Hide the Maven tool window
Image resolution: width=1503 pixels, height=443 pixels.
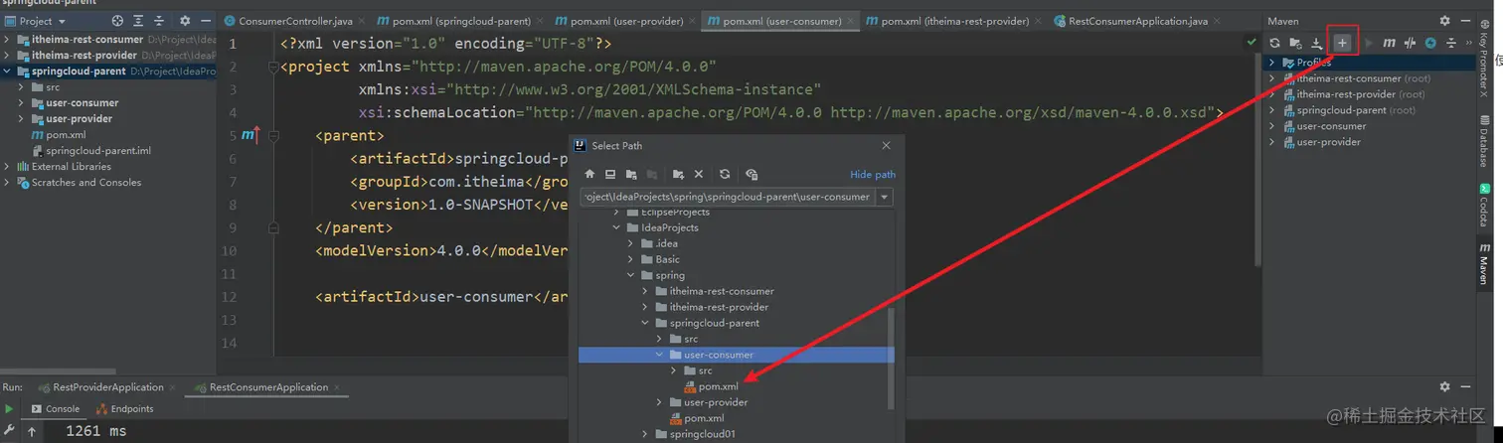click(1464, 21)
